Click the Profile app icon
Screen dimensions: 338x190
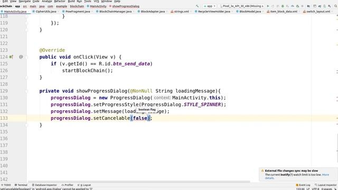click(x=293, y=6)
